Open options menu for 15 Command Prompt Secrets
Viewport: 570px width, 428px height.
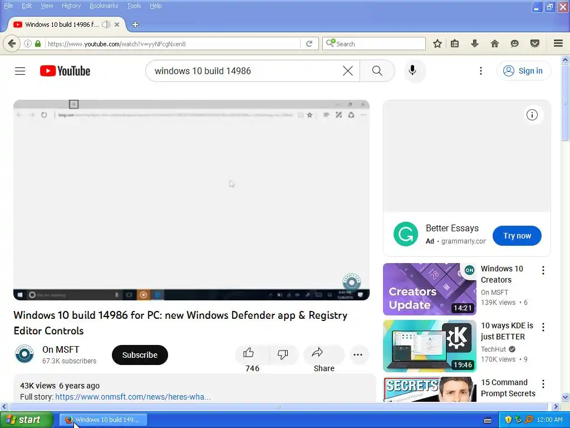coord(543,384)
